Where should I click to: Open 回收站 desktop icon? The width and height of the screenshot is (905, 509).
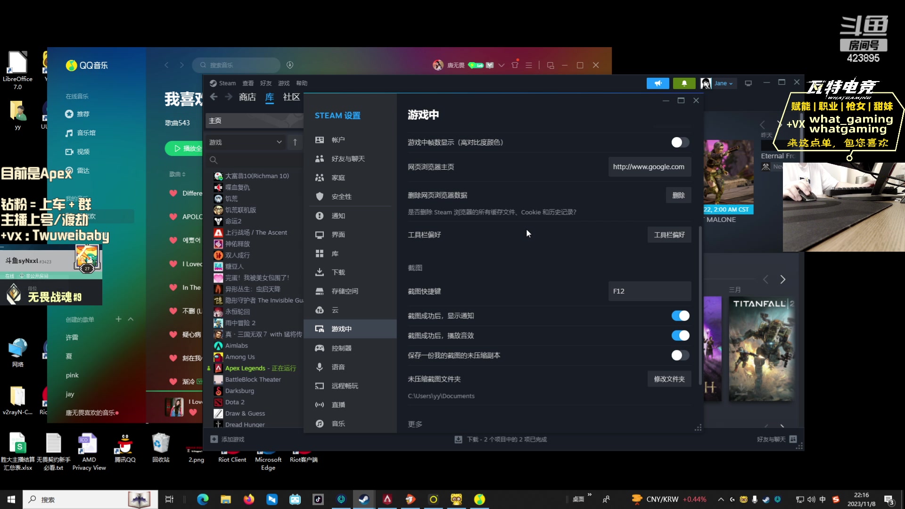tap(161, 448)
